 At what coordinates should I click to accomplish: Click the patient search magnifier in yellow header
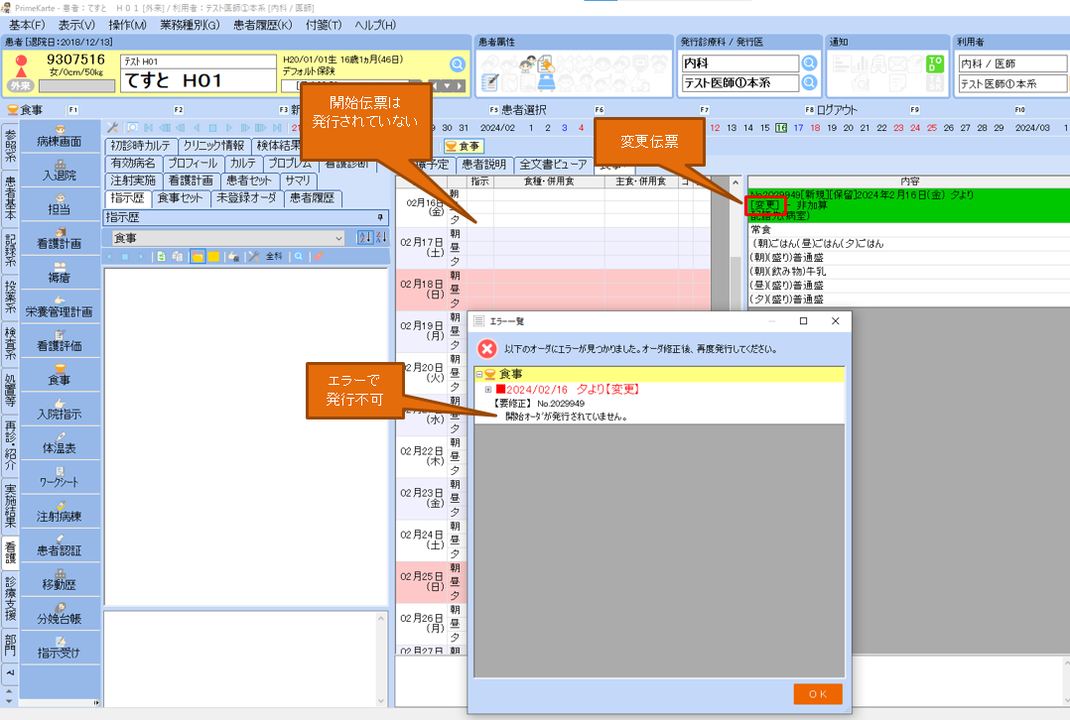coord(458,64)
